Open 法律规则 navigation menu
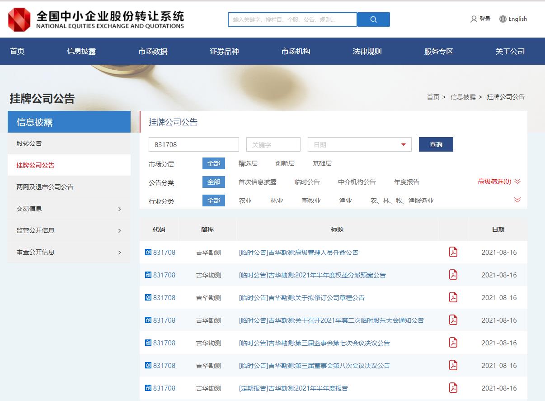This screenshot has height=401, width=545. pyautogui.click(x=367, y=51)
